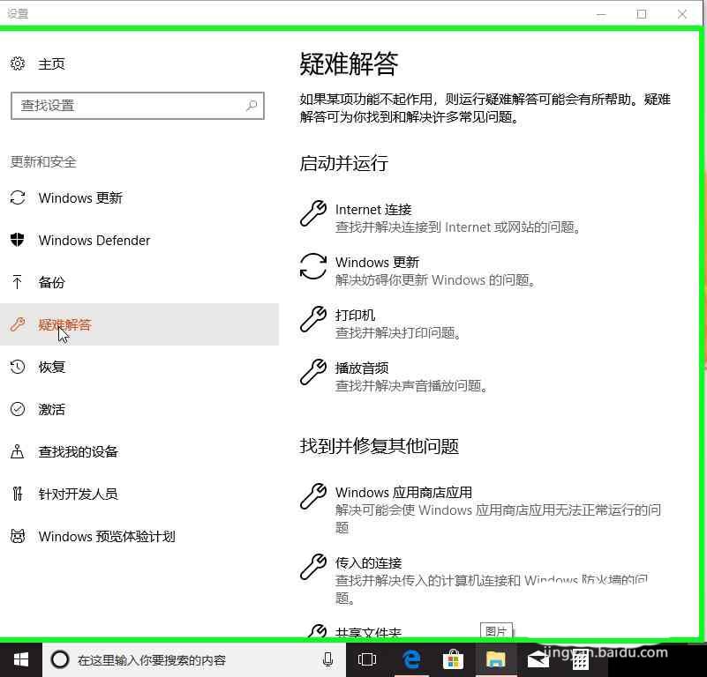
Task: Click the Home gear icon
Action: (x=18, y=63)
